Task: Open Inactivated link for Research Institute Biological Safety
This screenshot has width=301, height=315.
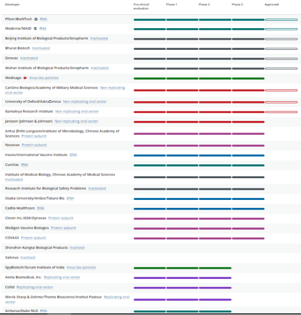Action: coord(97,188)
